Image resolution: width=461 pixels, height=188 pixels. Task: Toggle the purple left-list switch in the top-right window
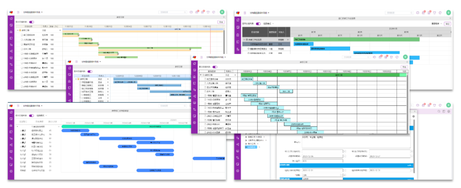(x=258, y=23)
